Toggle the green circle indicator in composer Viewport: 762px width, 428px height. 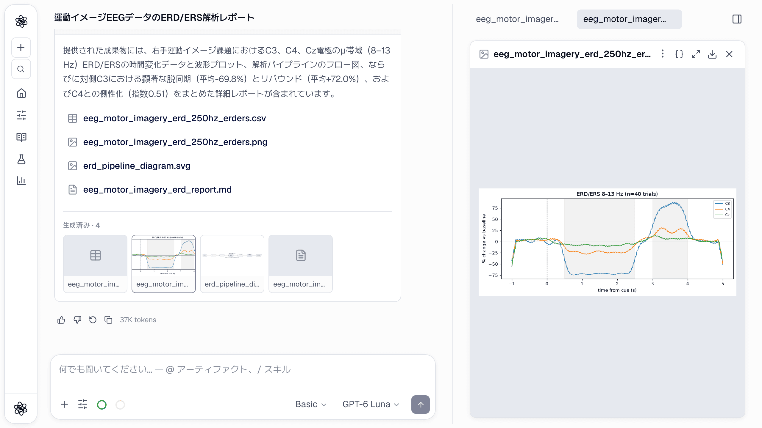102,405
